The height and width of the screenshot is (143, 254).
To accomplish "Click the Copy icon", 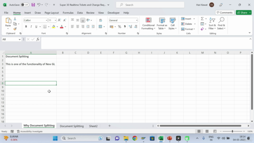I will tap(15, 24).
